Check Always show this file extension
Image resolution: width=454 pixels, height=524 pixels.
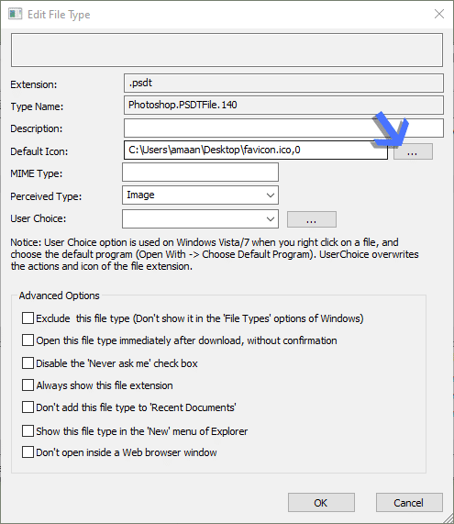pyautogui.click(x=28, y=385)
